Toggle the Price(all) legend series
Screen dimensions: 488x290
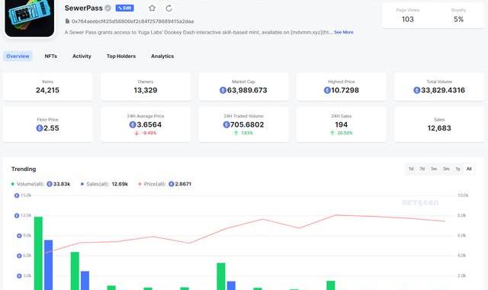(165, 184)
